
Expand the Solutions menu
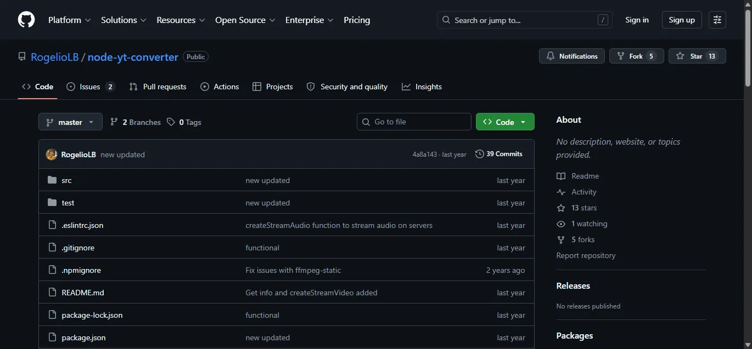tap(124, 20)
